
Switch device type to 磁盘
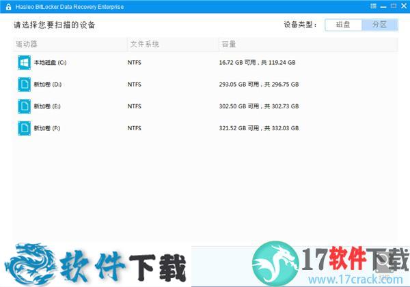[343, 25]
